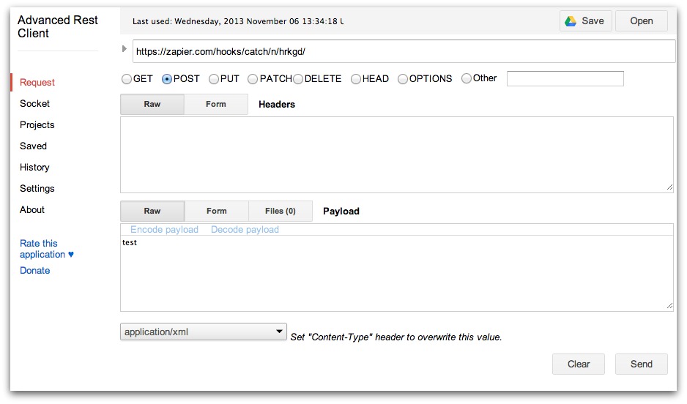This screenshot has width=687, height=404.
Task: Select the GET method radio button
Action: click(x=127, y=79)
